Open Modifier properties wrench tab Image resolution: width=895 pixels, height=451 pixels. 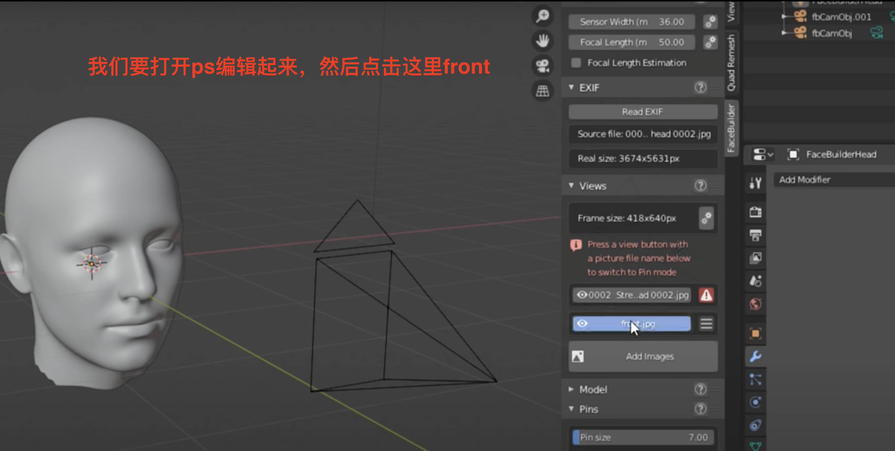pos(755,356)
